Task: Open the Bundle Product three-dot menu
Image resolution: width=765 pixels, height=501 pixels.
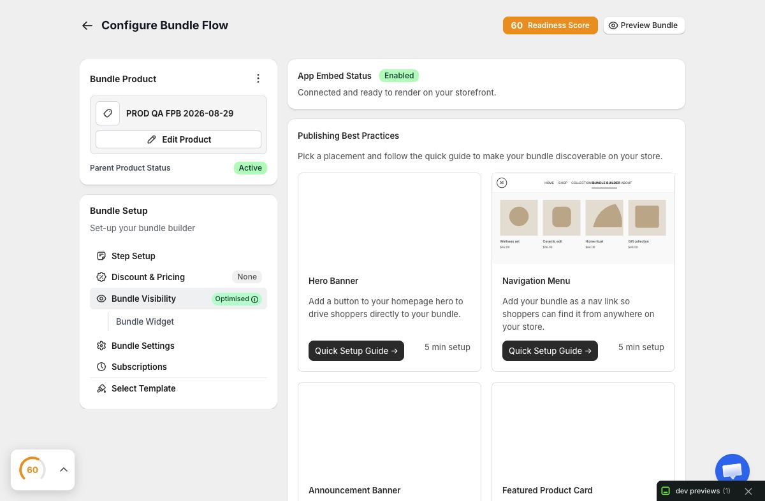Action: click(x=258, y=78)
